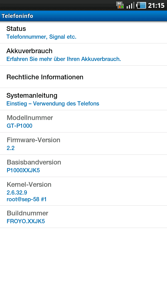Tap 'Einstieg – Verwendung des Telefons' text

pyautogui.click(x=53, y=104)
